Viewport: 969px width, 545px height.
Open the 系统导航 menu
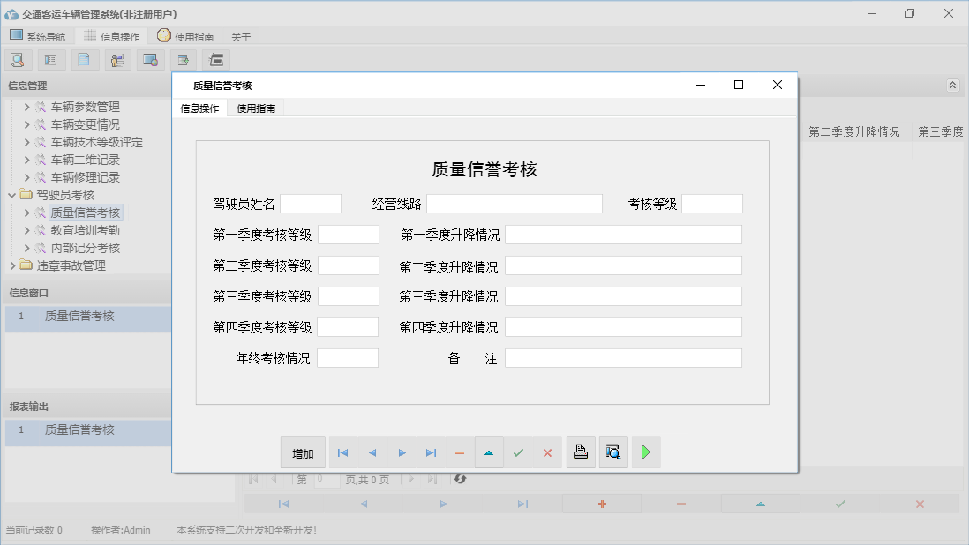coord(38,35)
